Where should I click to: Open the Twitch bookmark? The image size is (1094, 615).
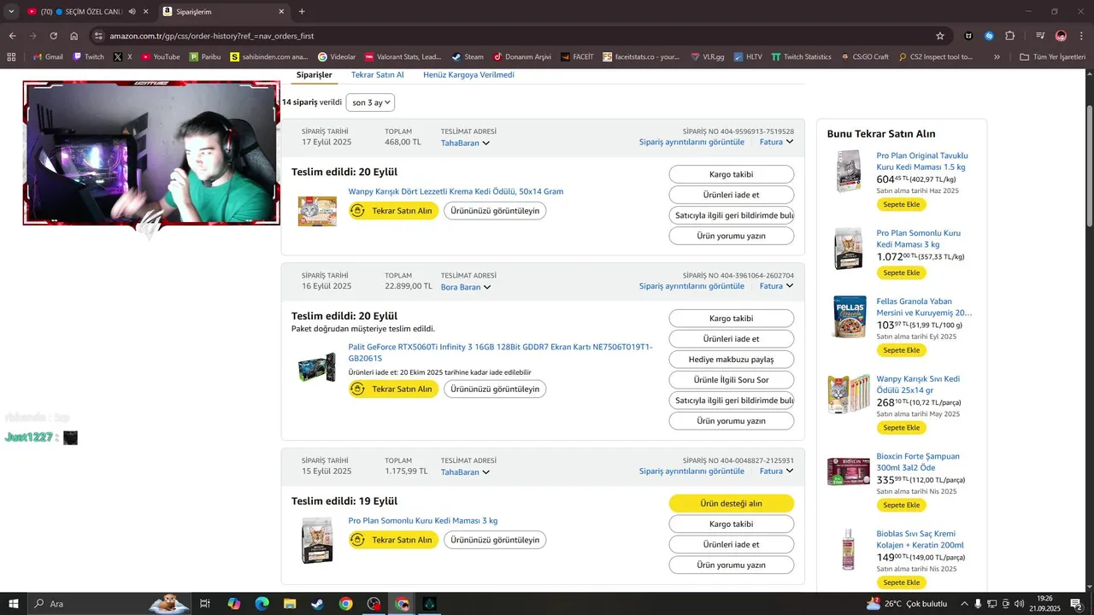tap(88, 56)
